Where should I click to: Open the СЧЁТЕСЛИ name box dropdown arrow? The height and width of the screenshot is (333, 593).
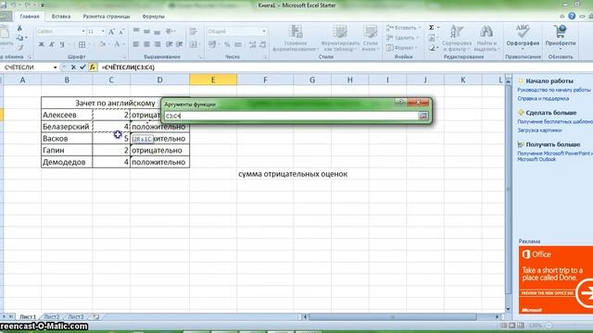(56, 68)
